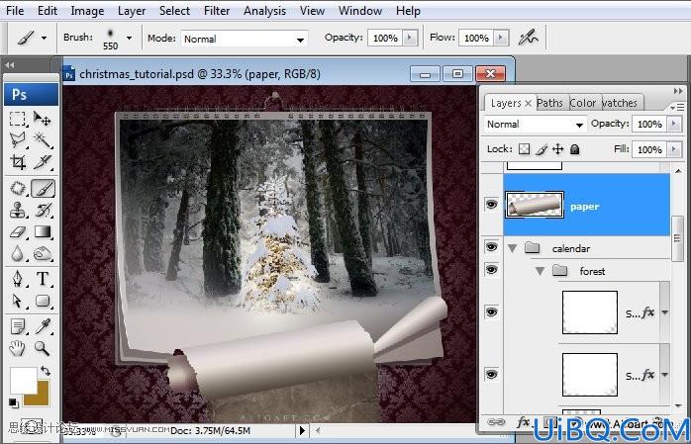Open Flow slider arrow
The width and height of the screenshot is (691, 444).
[x=501, y=38]
